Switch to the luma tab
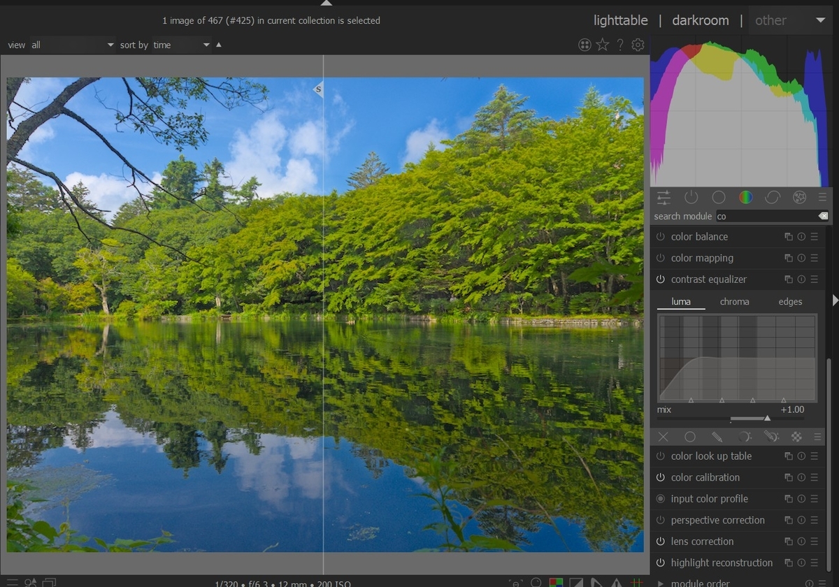 [x=681, y=302]
